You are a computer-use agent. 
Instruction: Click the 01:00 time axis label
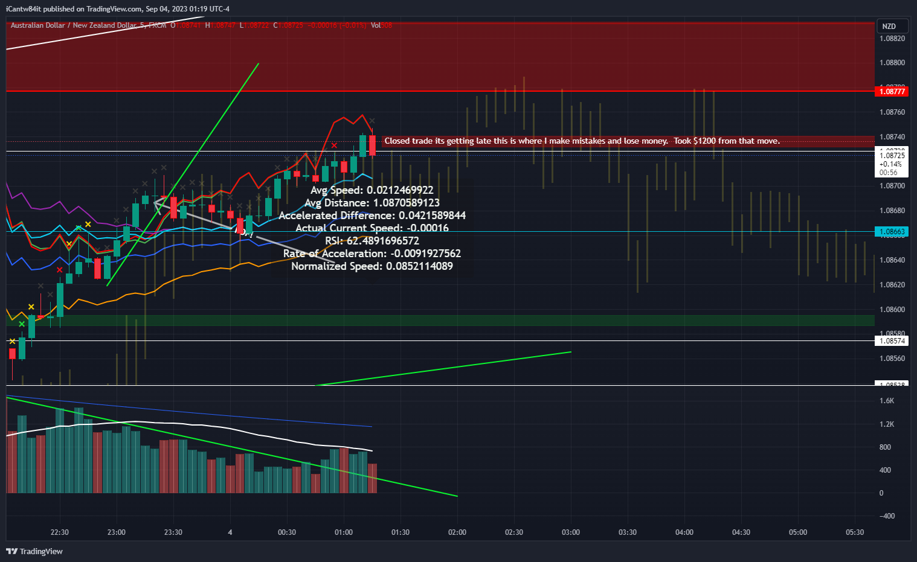(x=344, y=532)
